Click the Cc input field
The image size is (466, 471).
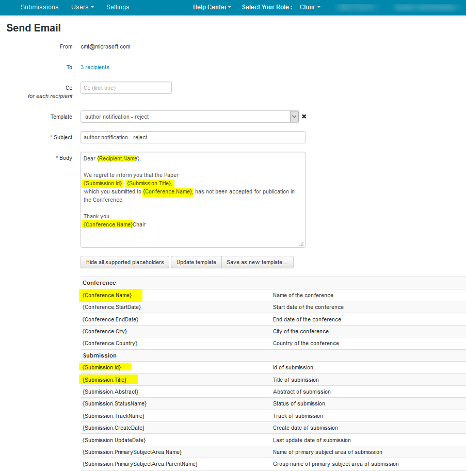[x=126, y=88]
